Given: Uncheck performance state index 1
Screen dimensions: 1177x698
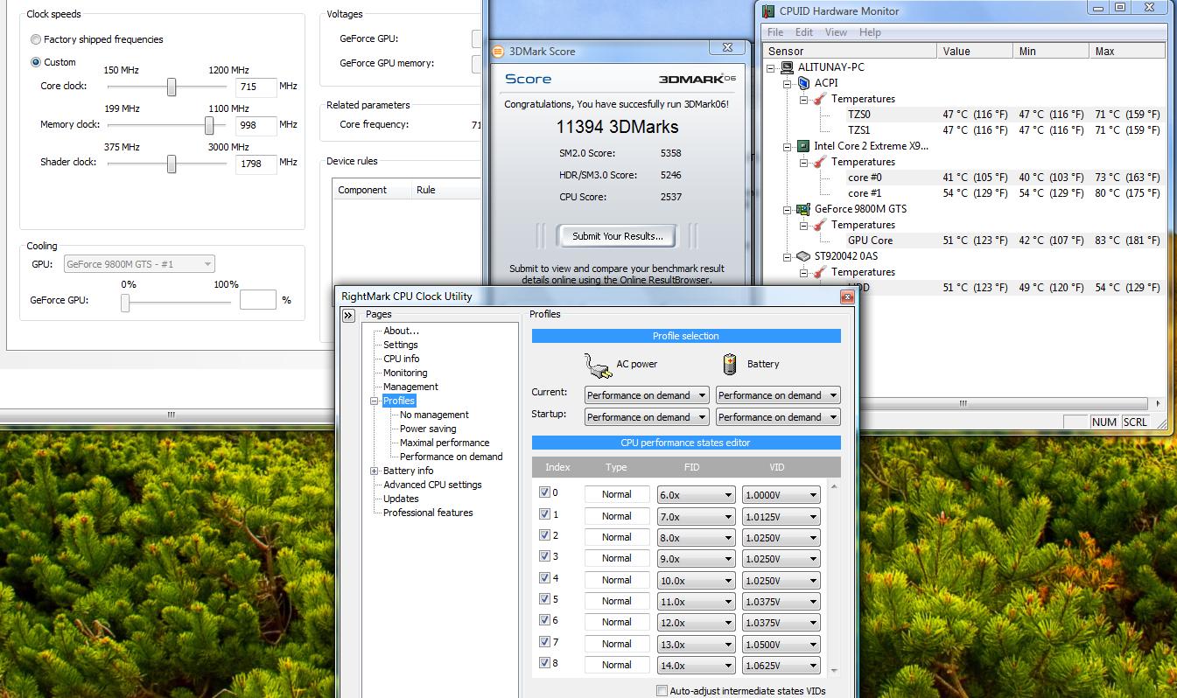Looking at the screenshot, I should click(x=545, y=514).
